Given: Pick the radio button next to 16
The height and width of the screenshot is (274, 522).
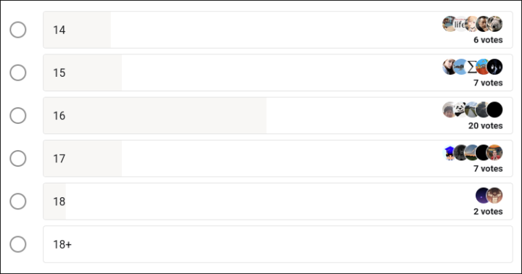Looking at the screenshot, I should 18,116.
